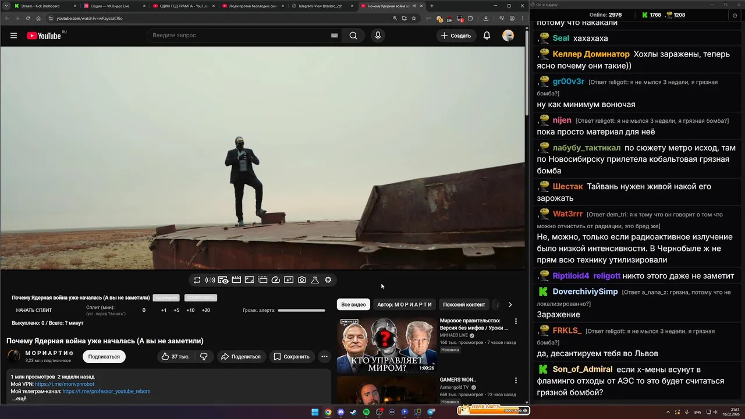Open the МОРИАРТИ channel avatar
Image resolution: width=745 pixels, height=419 pixels.
pos(14,356)
